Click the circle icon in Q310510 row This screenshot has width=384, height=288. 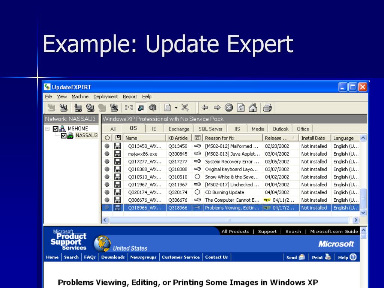click(197, 177)
